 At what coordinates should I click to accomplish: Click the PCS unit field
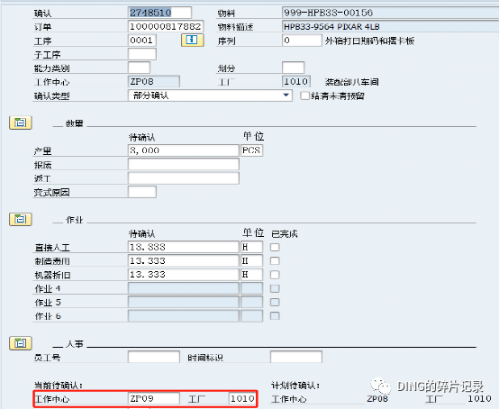point(251,150)
